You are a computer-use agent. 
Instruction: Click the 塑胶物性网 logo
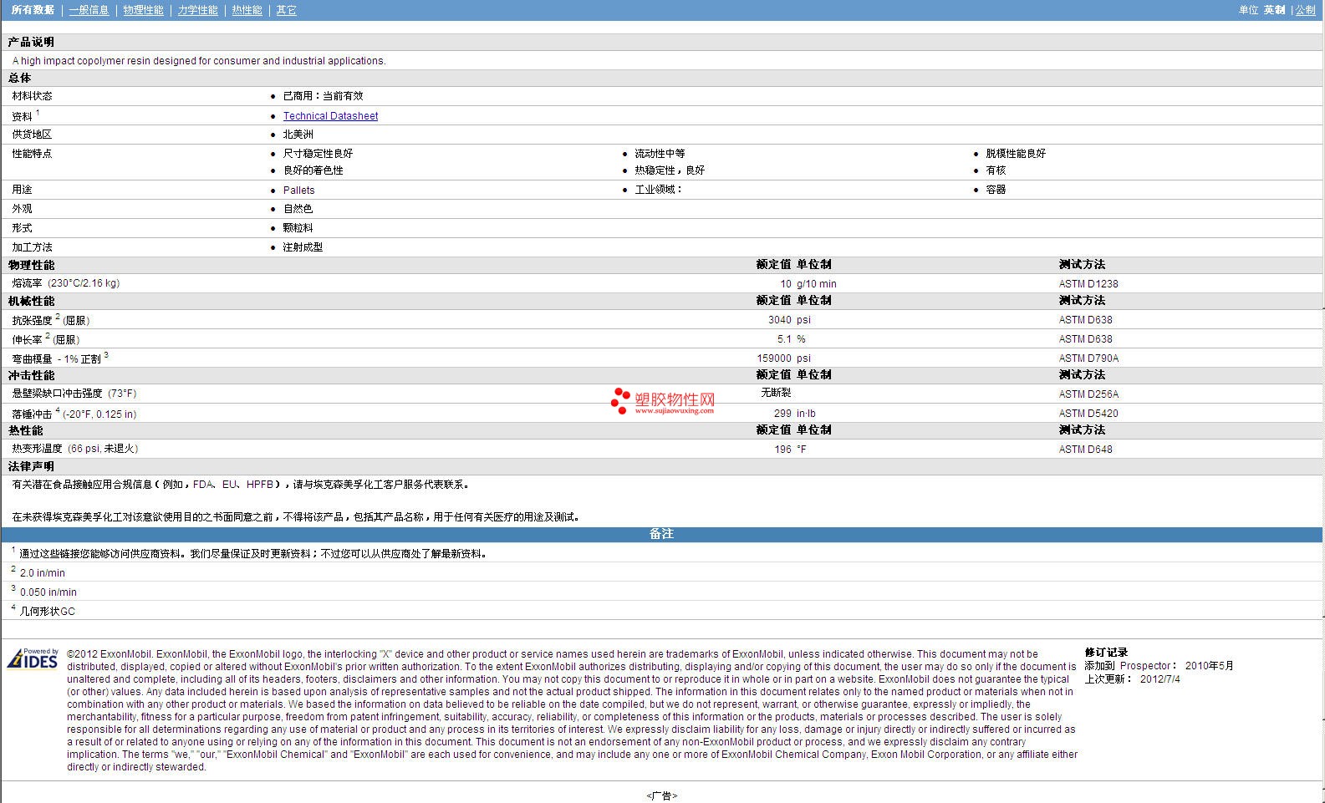[663, 401]
